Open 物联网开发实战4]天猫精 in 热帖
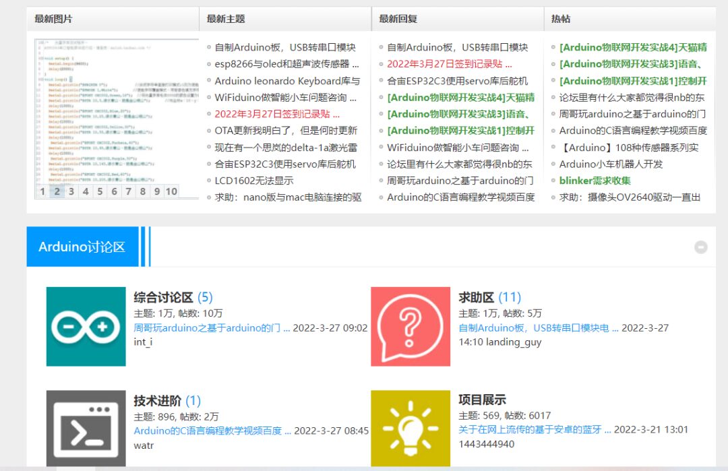Screen dimensions: 728x471 click(x=633, y=47)
